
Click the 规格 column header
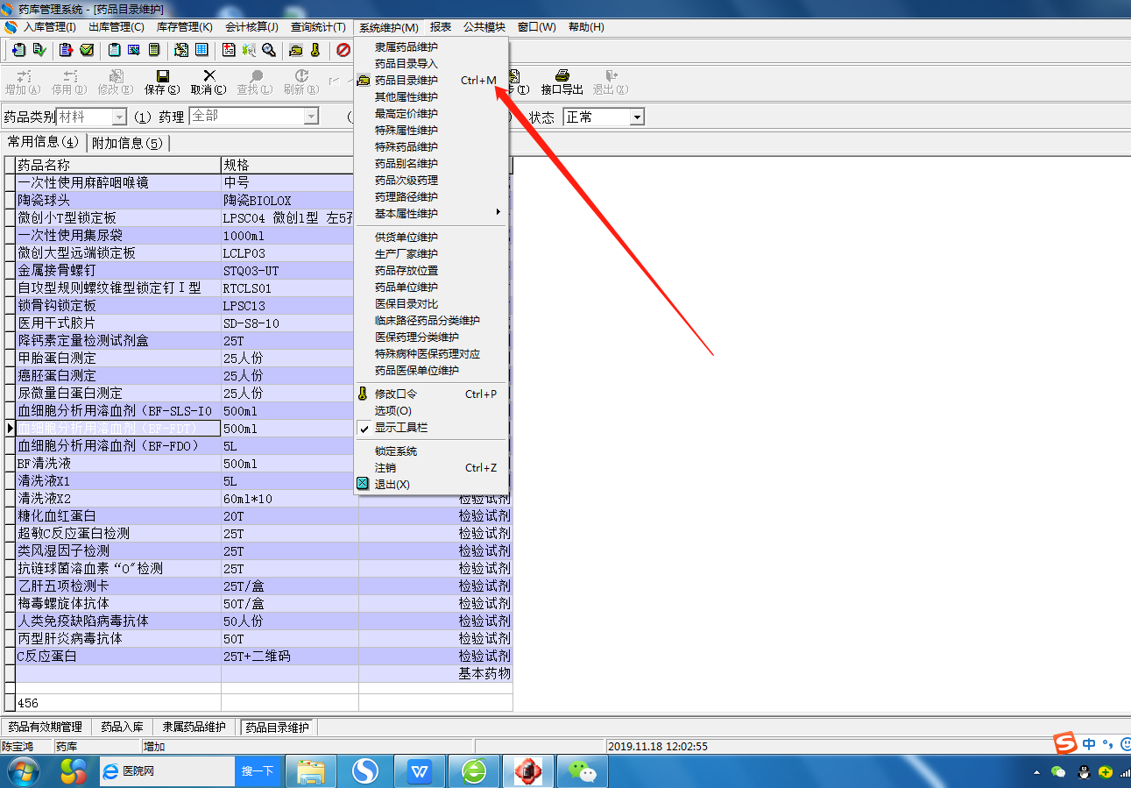[x=289, y=165]
